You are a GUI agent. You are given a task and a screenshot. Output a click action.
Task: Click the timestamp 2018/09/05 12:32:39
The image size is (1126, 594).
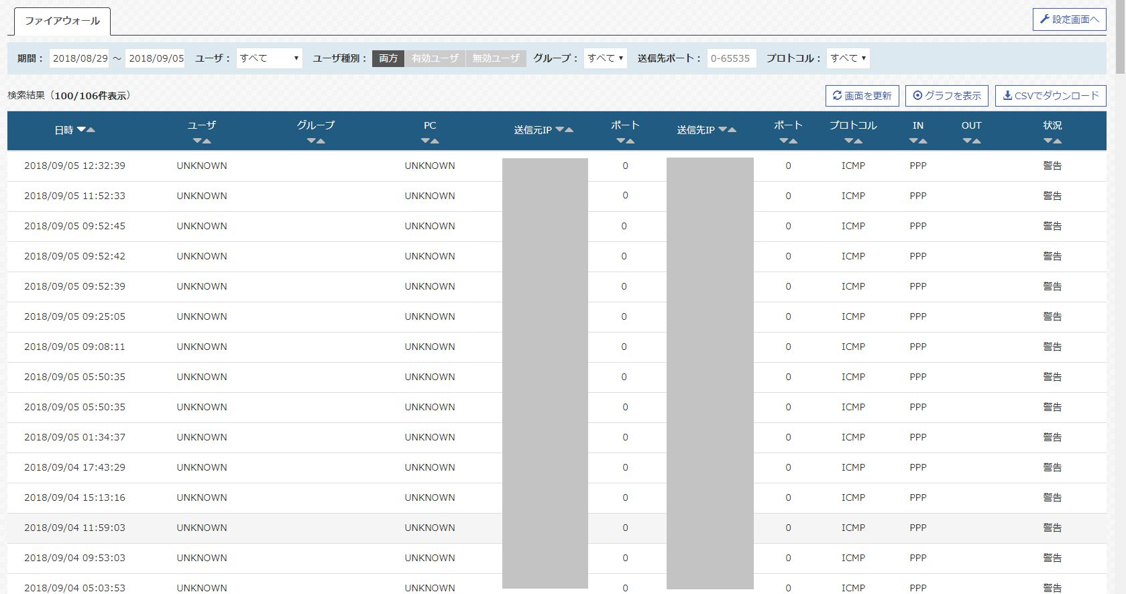point(74,166)
